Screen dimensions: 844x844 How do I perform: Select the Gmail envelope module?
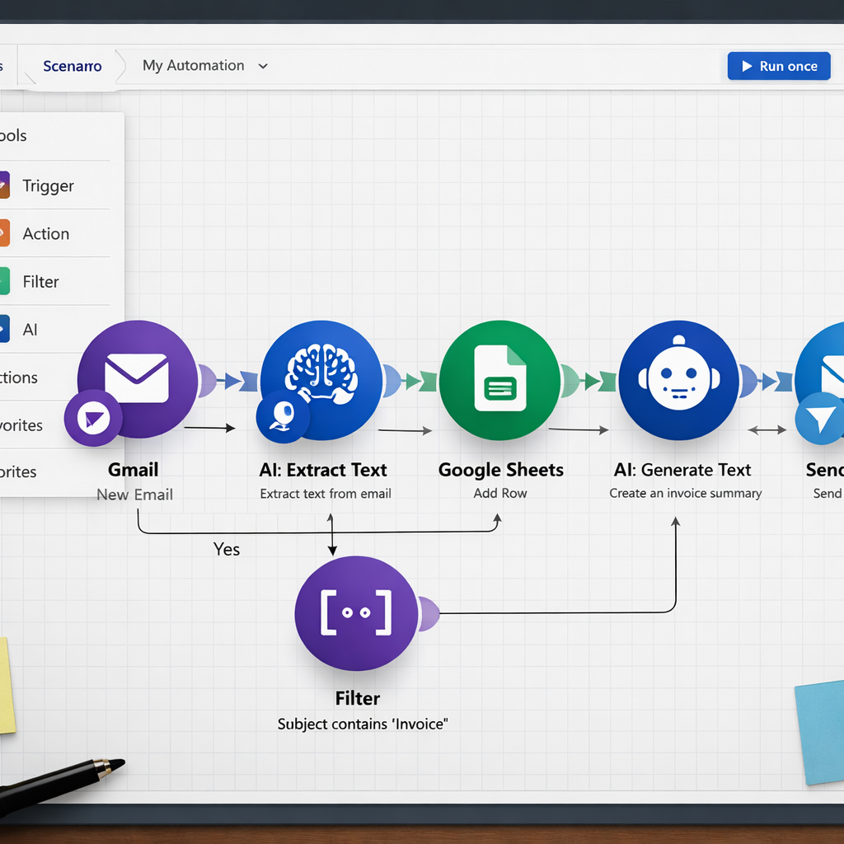[x=138, y=379]
